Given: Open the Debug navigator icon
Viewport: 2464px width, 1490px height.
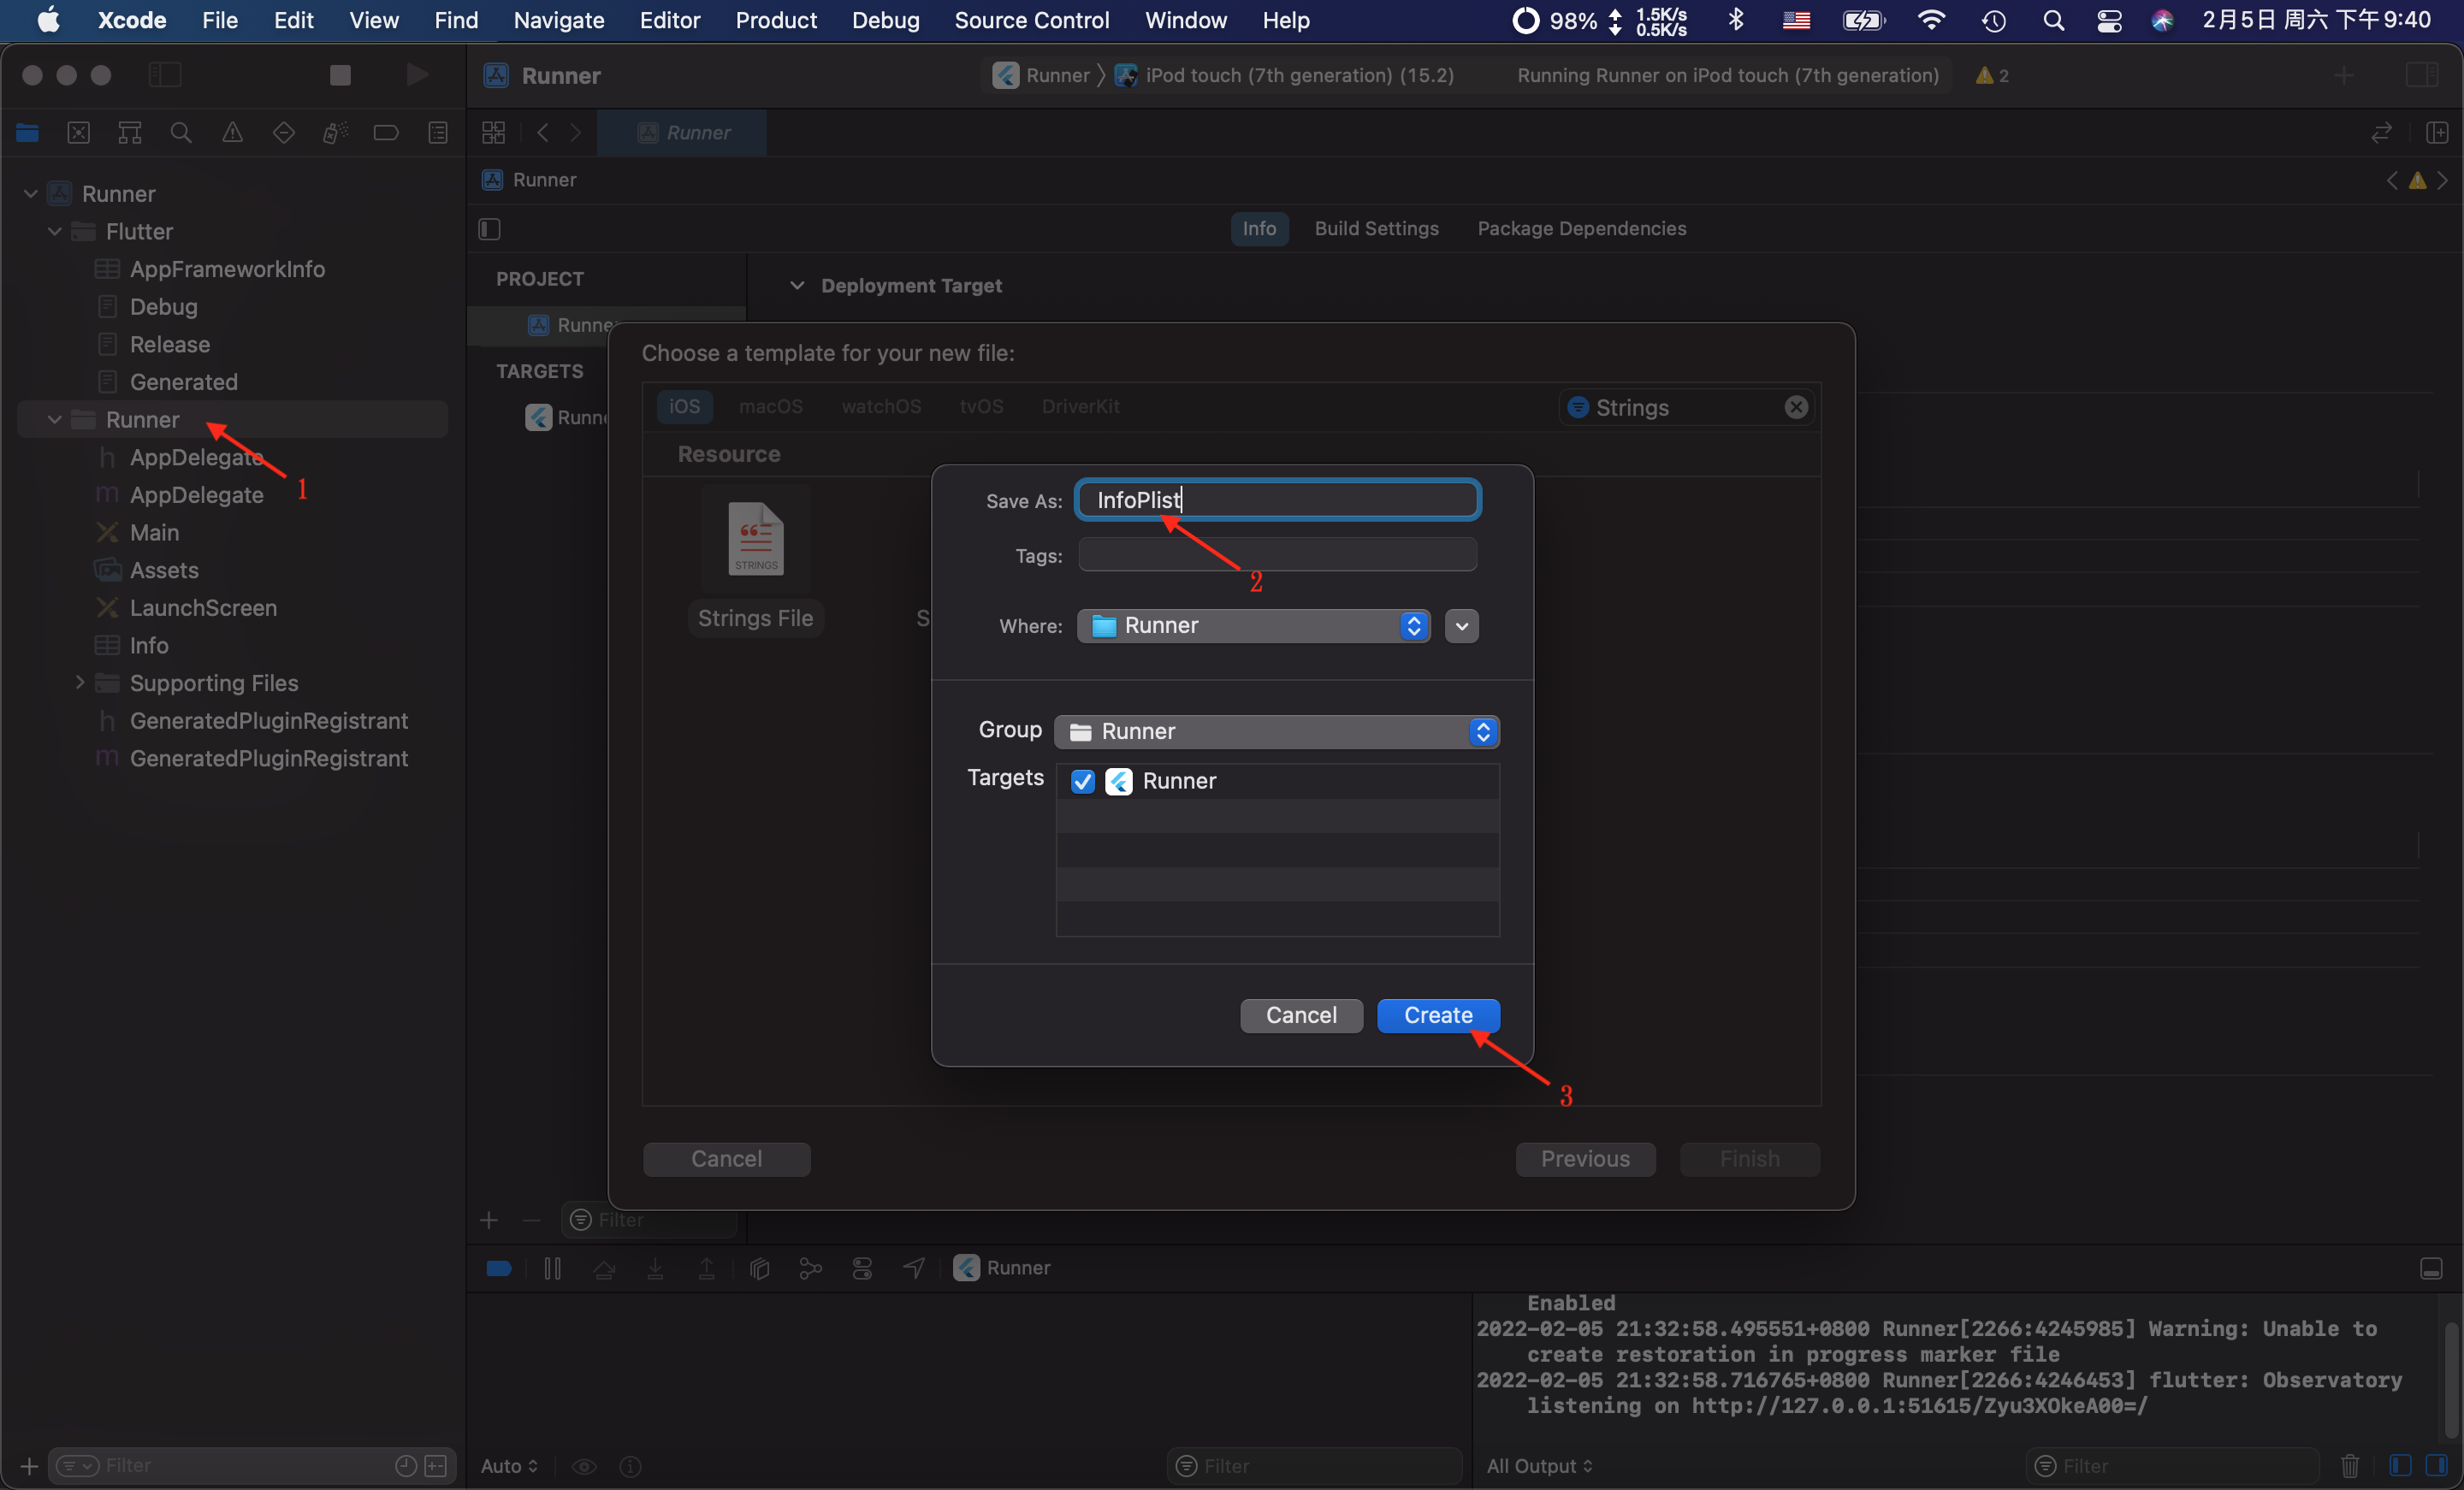Looking at the screenshot, I should 335,132.
